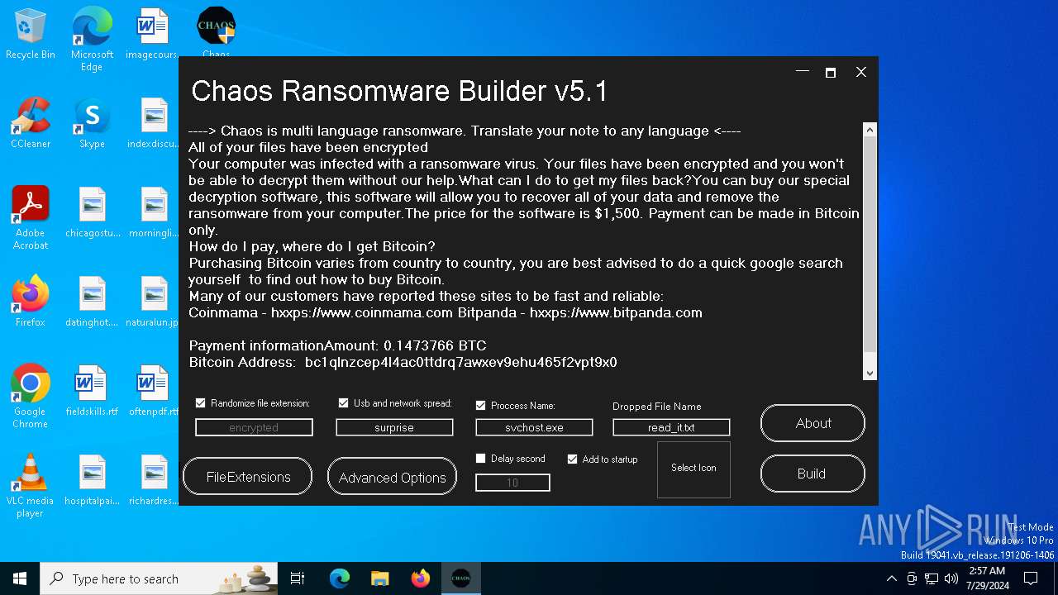
Task: Click the 'Dropped File Name' label
Action: coord(656,407)
